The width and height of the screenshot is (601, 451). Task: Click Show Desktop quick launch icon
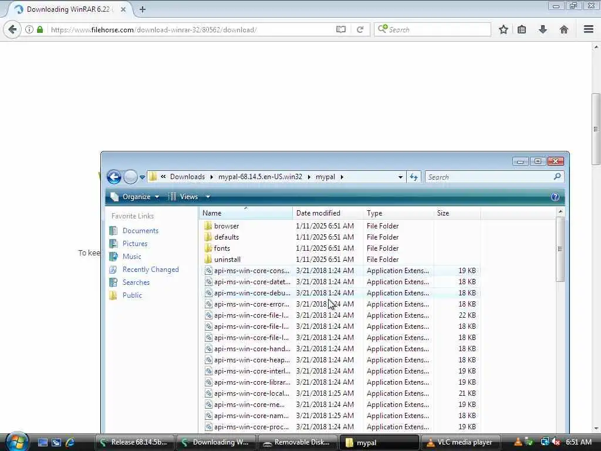(x=43, y=442)
